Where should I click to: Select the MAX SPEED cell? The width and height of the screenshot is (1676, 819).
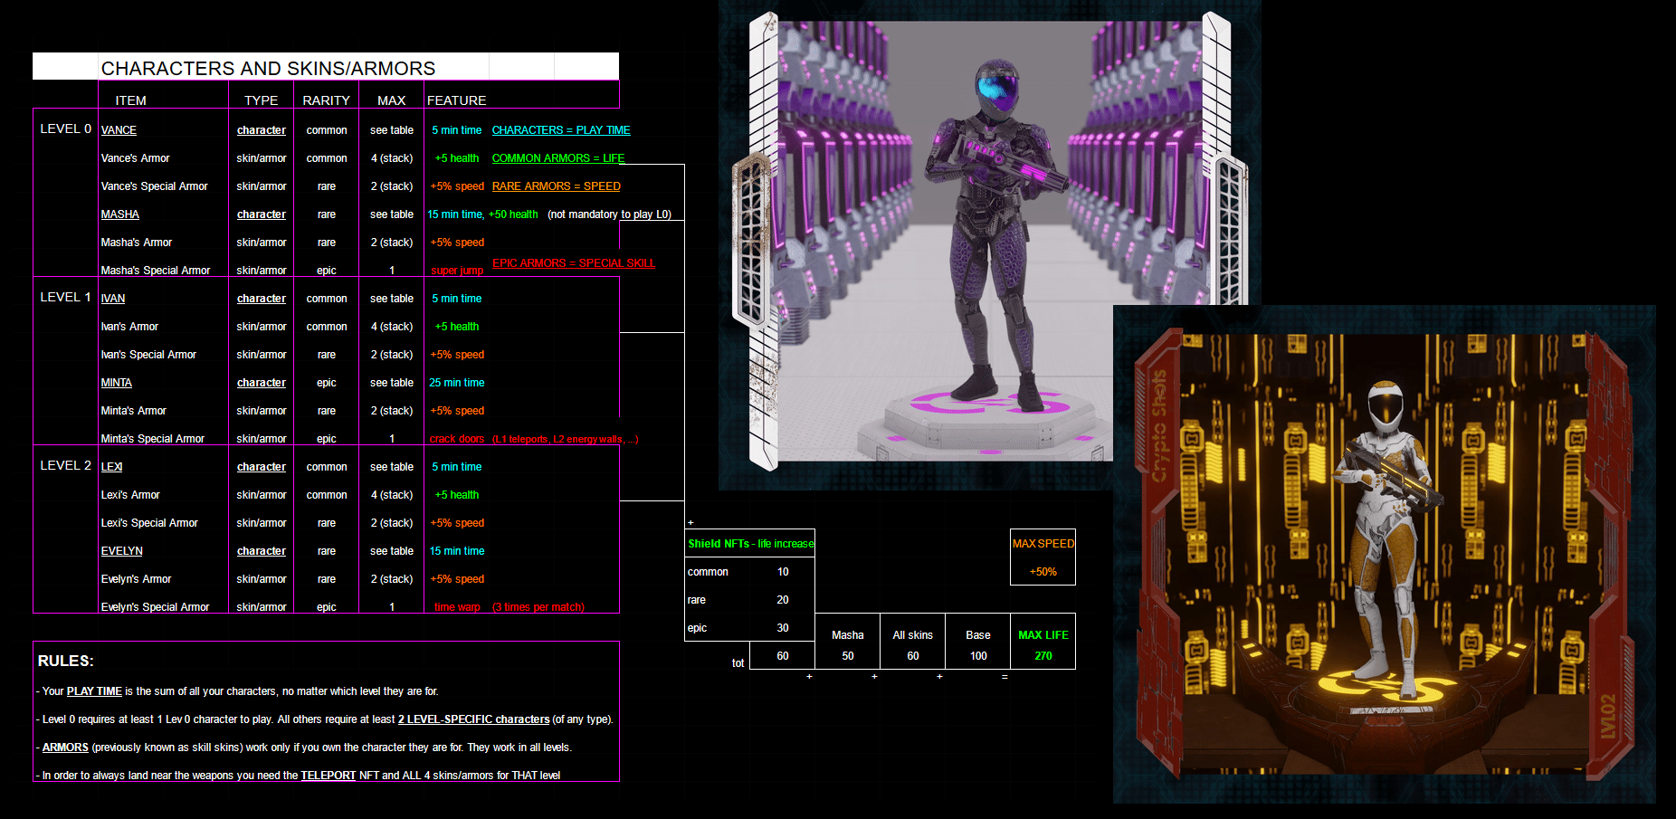coord(1043,544)
